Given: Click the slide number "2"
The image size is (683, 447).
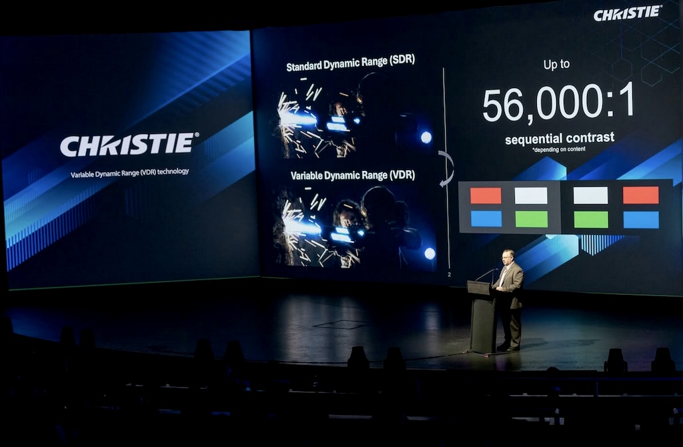Looking at the screenshot, I should 450,274.
